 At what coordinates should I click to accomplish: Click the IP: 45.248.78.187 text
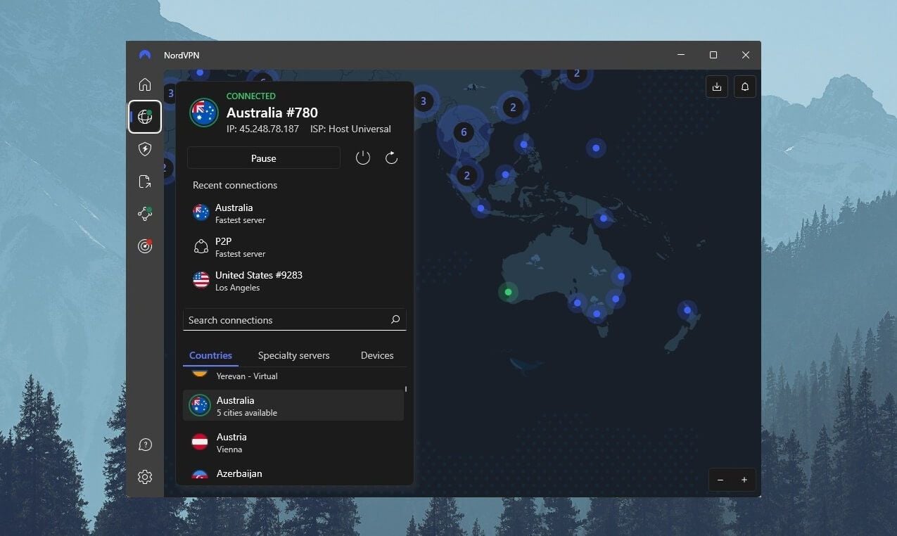(x=262, y=129)
